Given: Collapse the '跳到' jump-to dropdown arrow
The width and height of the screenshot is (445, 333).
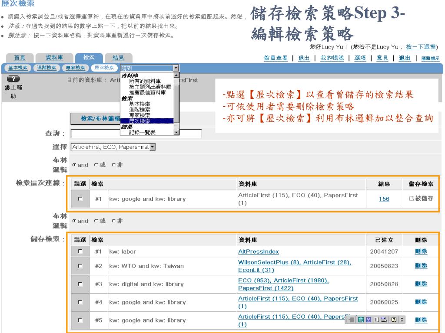Looking at the screenshot, I should 176,68.
